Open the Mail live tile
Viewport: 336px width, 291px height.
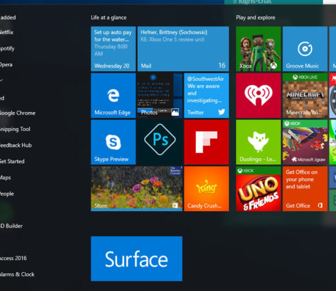183,49
